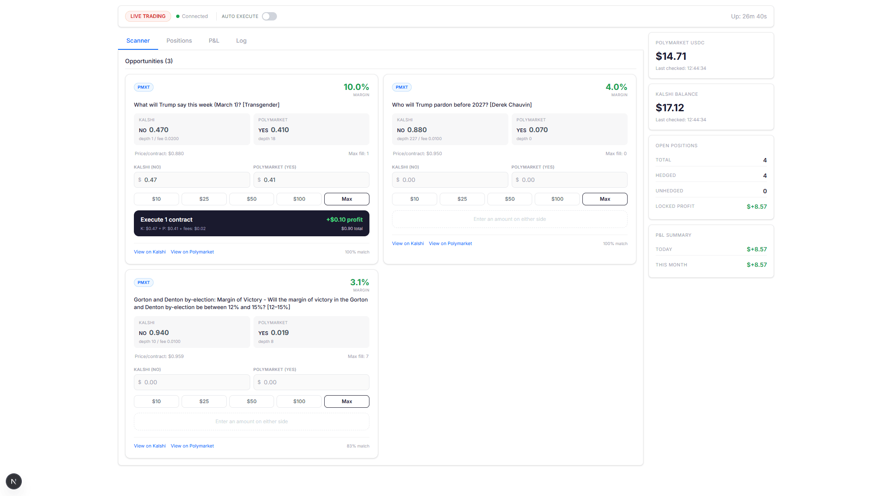Enable the Auto Execute toggle

click(x=269, y=16)
